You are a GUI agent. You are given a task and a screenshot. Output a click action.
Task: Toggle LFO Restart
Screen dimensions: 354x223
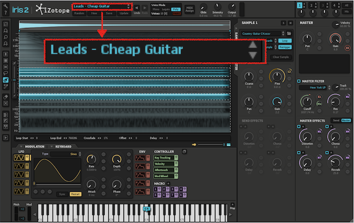pos(75,194)
